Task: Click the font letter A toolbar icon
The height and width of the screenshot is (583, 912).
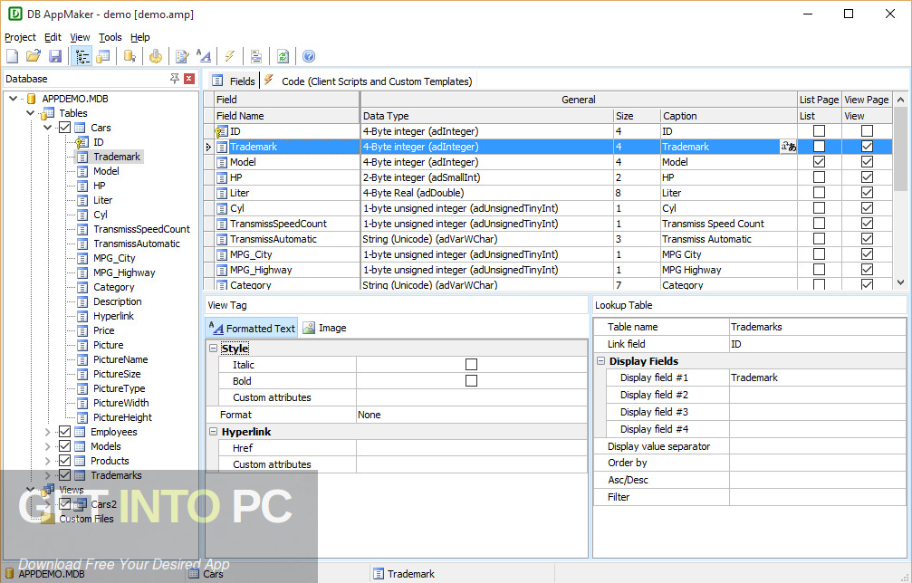Action: click(x=204, y=56)
